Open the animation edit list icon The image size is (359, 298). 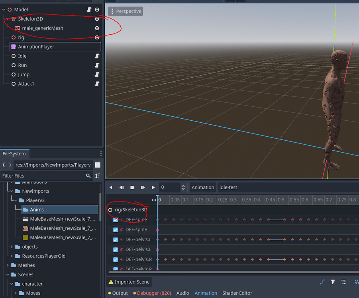pos(343,282)
